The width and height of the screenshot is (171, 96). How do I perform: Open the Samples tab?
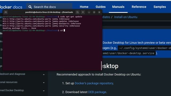[160, 7]
